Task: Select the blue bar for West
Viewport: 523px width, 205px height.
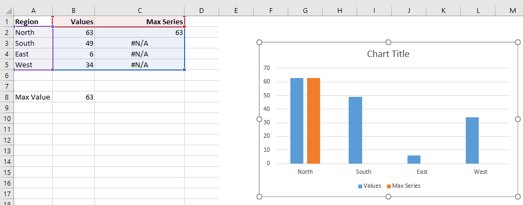Action: pyautogui.click(x=472, y=140)
